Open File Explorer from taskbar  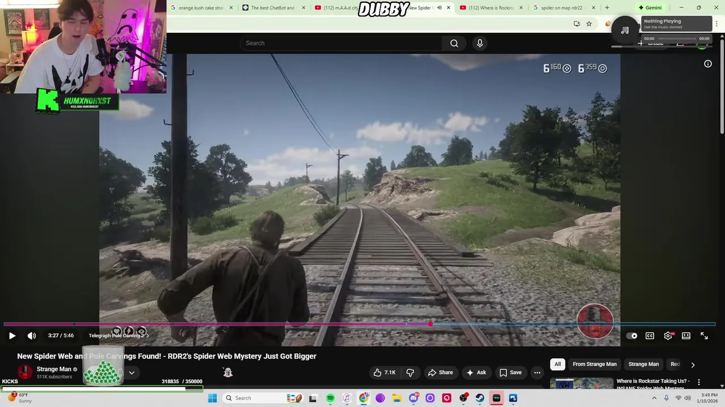click(x=396, y=398)
